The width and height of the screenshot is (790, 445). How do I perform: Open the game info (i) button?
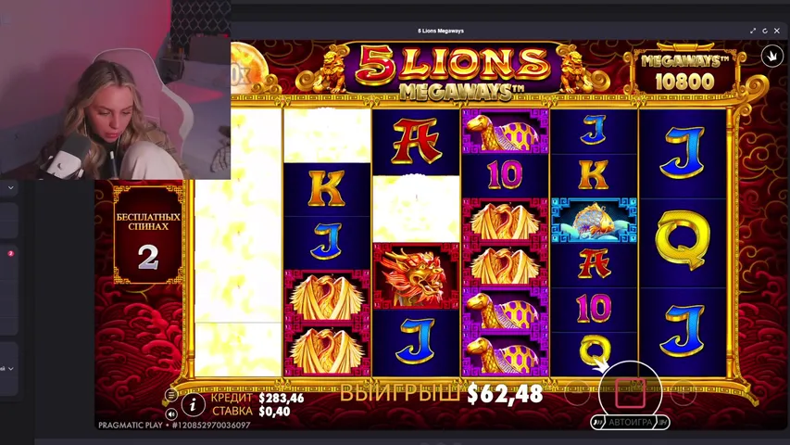click(193, 404)
